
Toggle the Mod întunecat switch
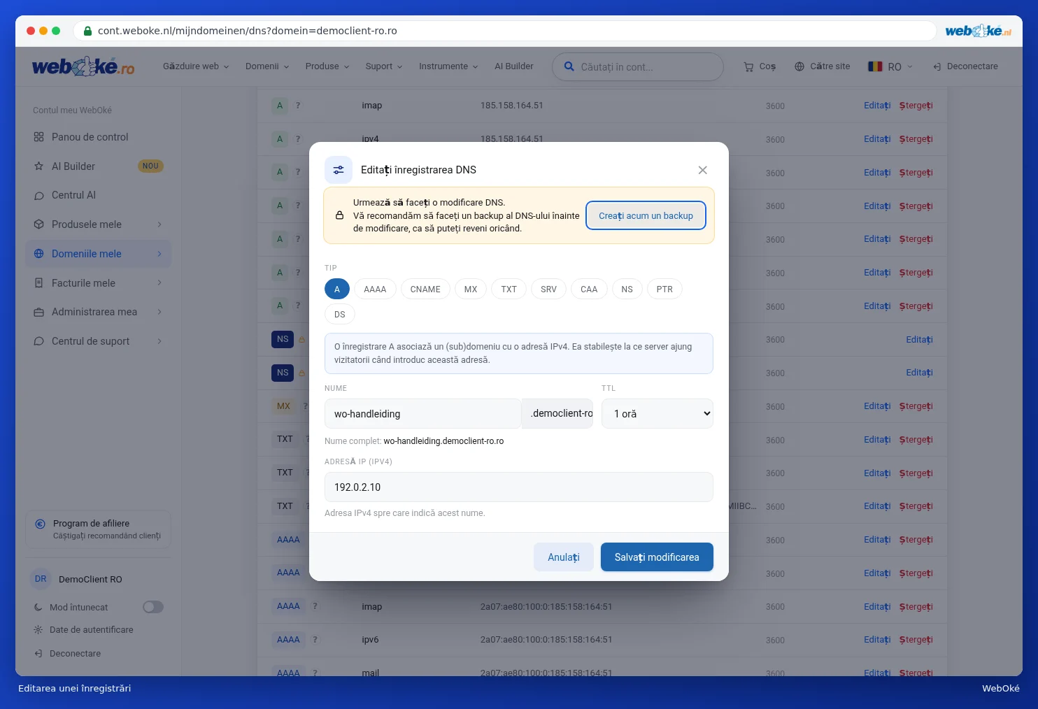[x=153, y=607]
